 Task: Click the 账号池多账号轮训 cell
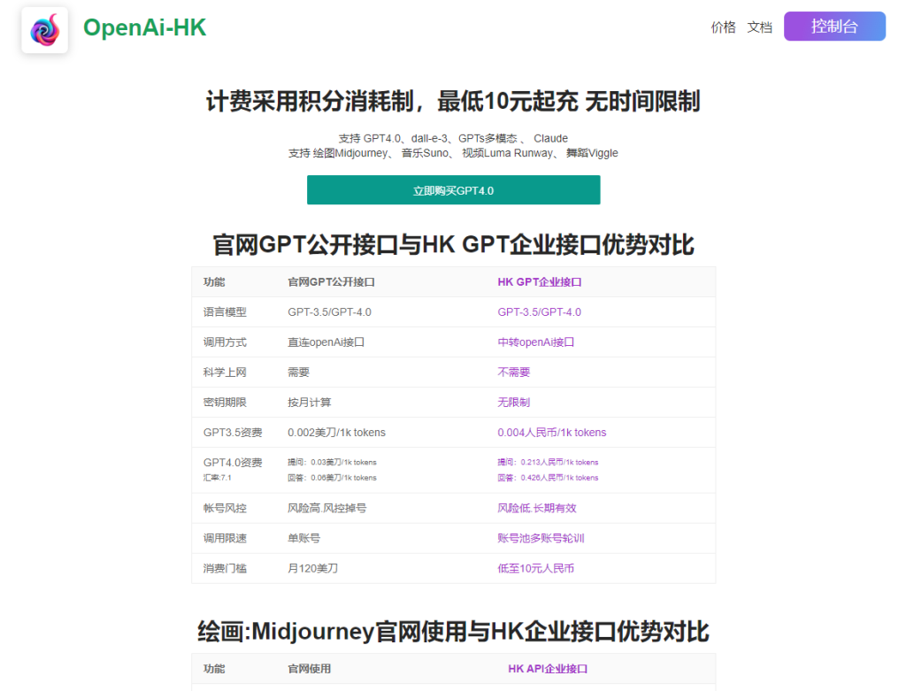541,538
